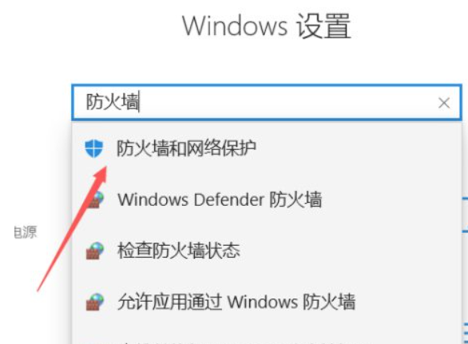
Task: Click the red arrow annotation pointing at the shield
Action: [x=72, y=228]
